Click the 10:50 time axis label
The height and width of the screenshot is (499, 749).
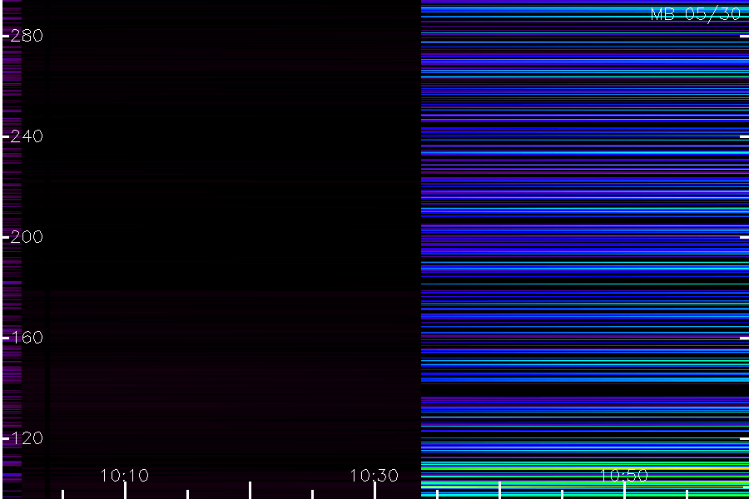click(624, 475)
